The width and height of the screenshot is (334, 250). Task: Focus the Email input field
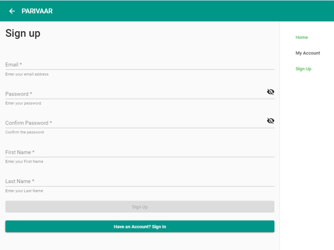pyautogui.click(x=140, y=65)
